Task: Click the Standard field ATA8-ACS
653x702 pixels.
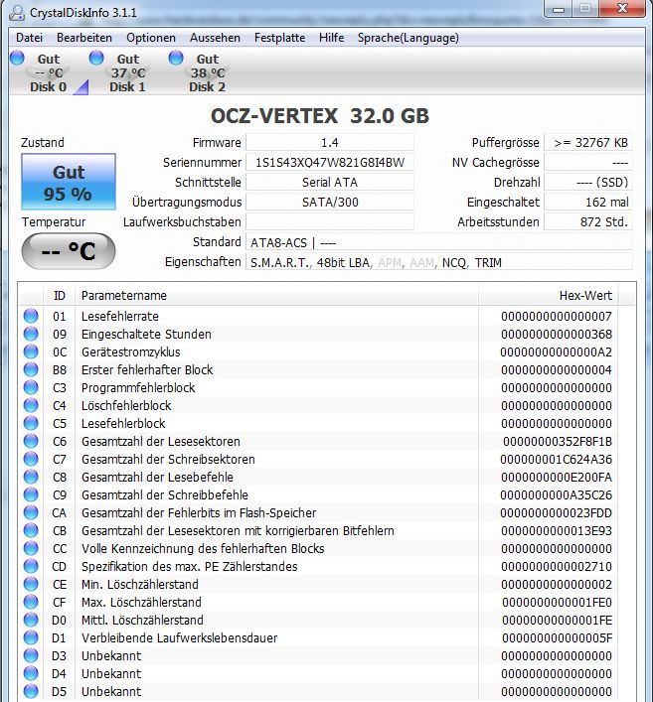Action: pyautogui.click(x=439, y=242)
